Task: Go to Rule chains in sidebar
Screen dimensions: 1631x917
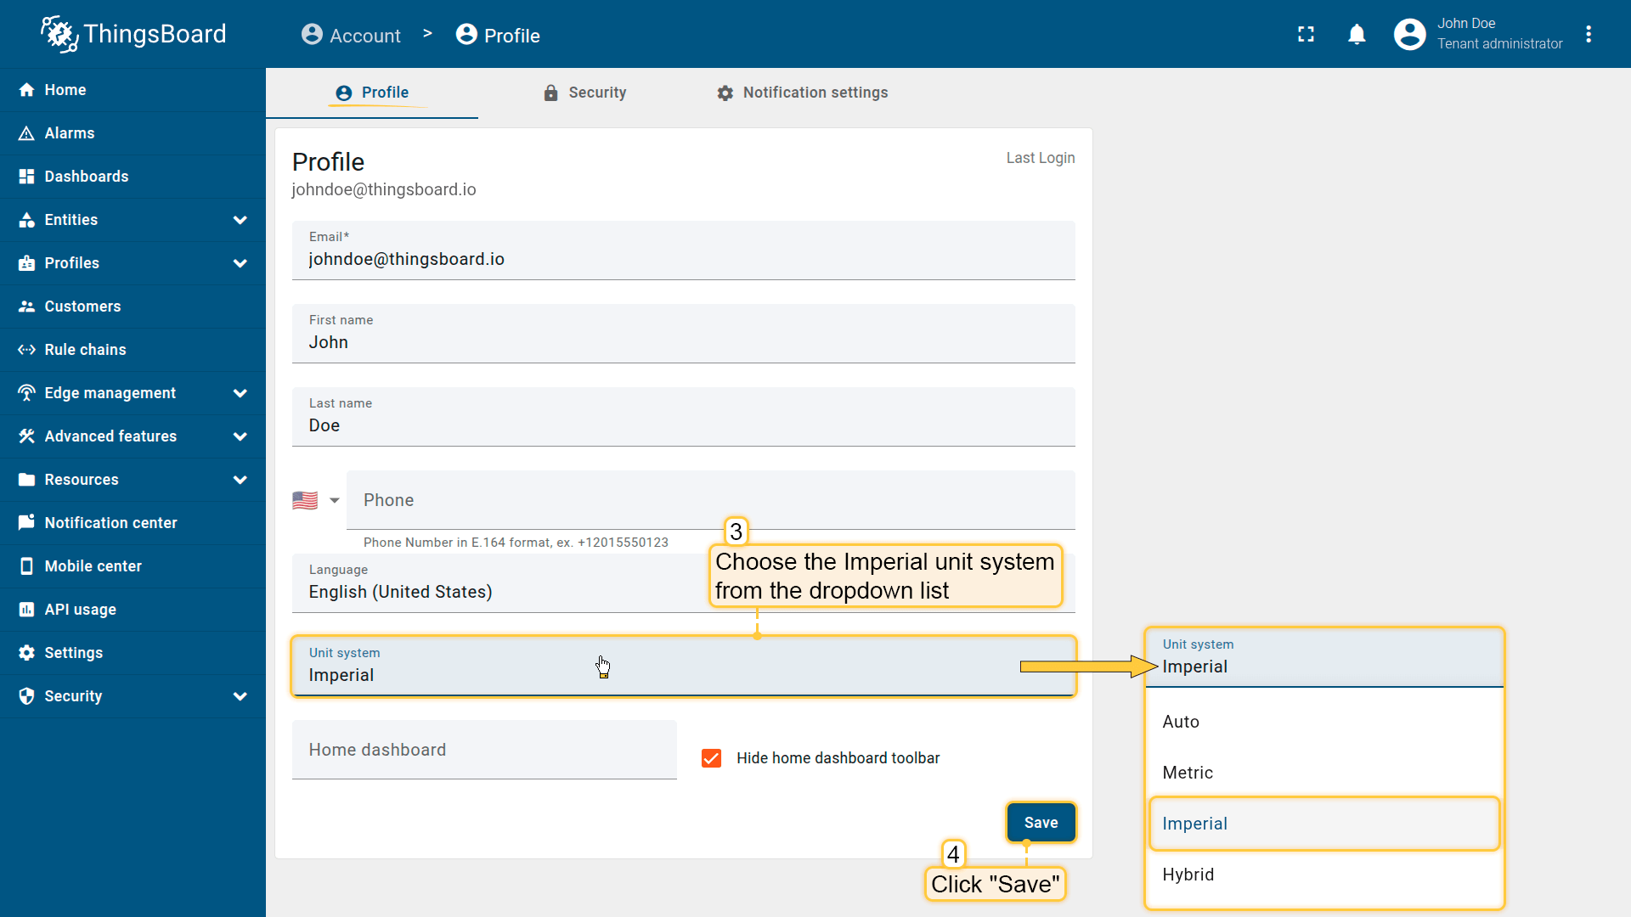Action: [x=85, y=350]
